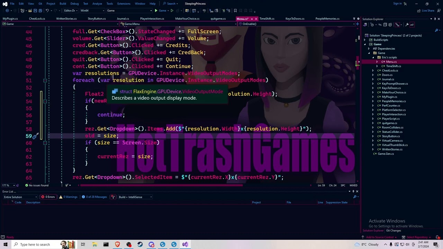Click the Navigate Backward toolbar icon
The height and width of the screenshot is (249, 443).
pos(7,11)
